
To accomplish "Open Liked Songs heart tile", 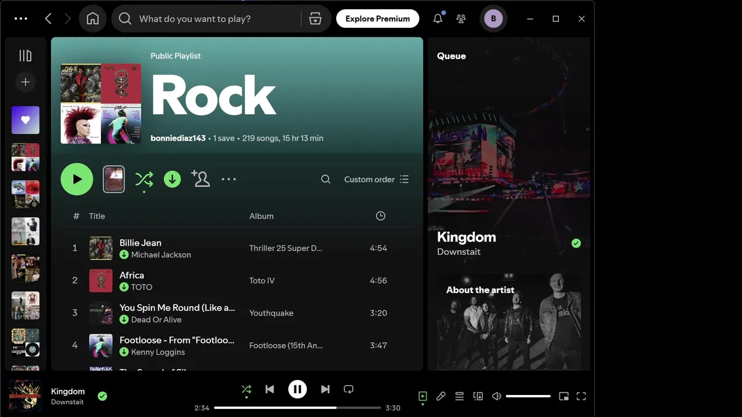I will coord(26,120).
